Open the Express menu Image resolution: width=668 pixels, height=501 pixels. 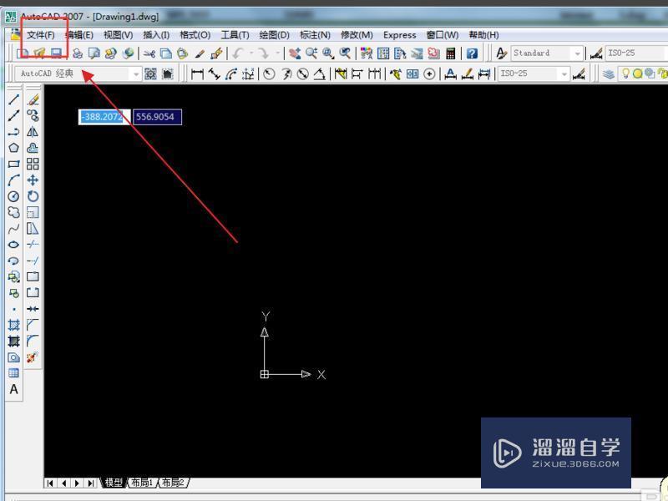pyautogui.click(x=399, y=35)
